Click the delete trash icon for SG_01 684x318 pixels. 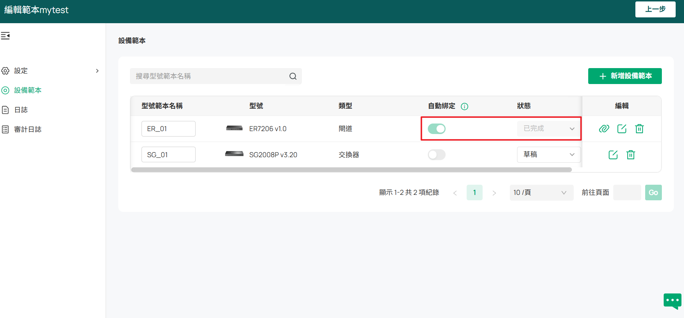[x=631, y=155]
